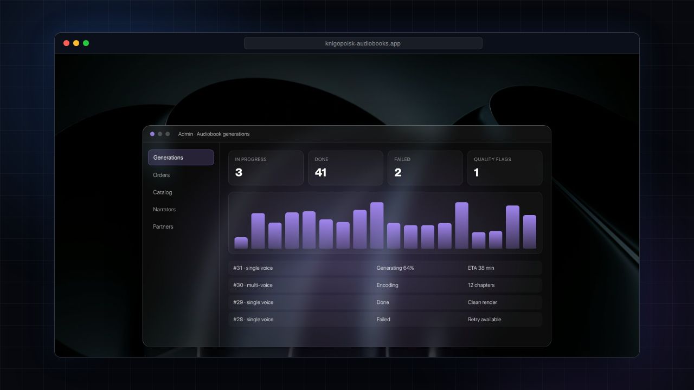Viewport: 694px width, 390px height.
Task: Click the shortest first bar in the chart
Action: [x=241, y=243]
